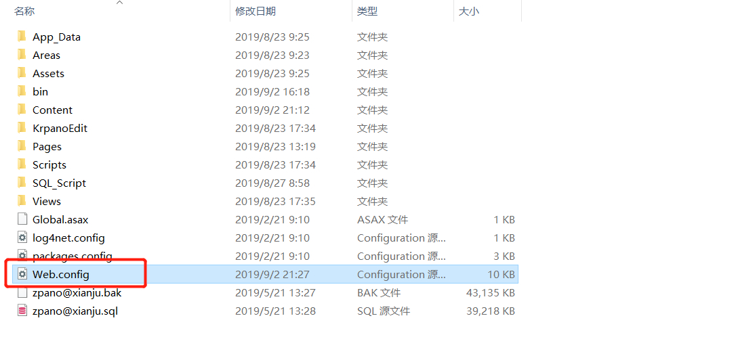Select the zpano@xianju.sql database file icon
Viewport: 734px width, 358px height.
click(x=22, y=311)
